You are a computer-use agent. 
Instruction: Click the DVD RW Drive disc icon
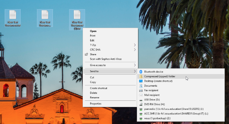pos(141,104)
